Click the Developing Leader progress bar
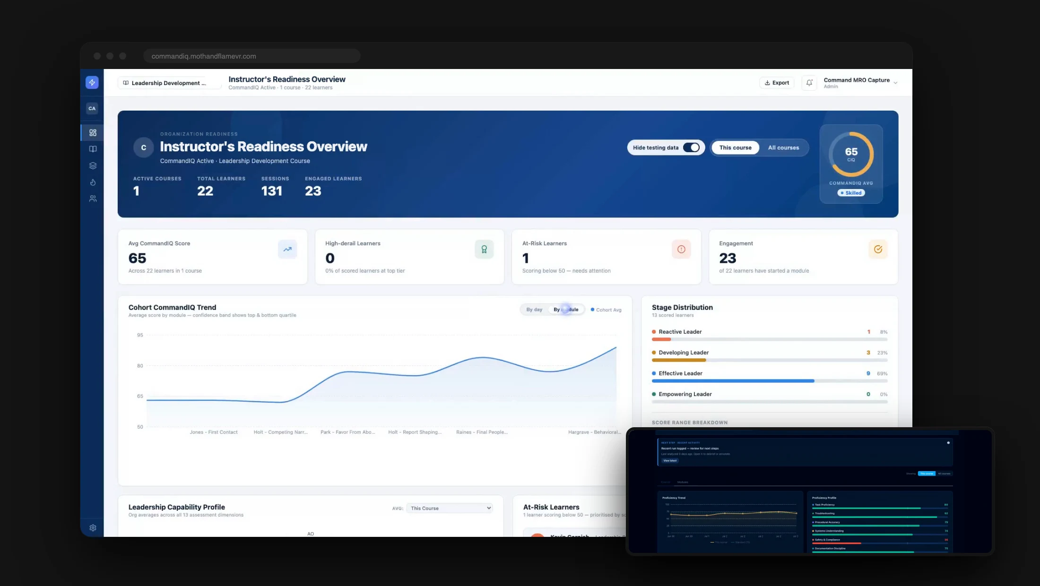This screenshot has width=1040, height=586. tap(769, 360)
